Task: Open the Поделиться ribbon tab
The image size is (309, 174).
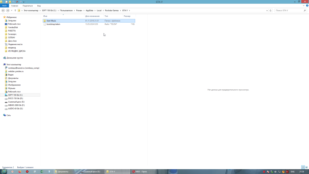Action: [28, 6]
